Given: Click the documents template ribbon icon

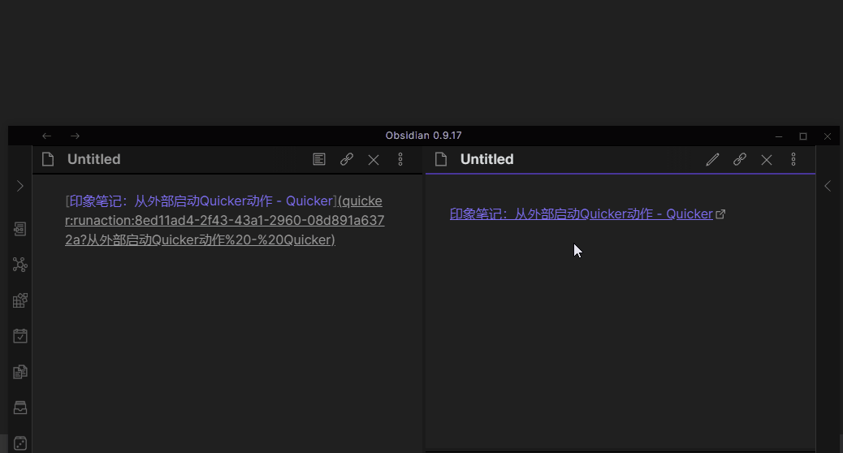Looking at the screenshot, I should 19,372.
